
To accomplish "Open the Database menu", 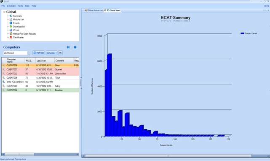I will click(11, 6).
